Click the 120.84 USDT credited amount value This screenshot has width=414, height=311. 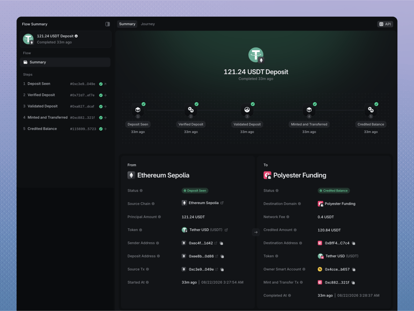(329, 230)
